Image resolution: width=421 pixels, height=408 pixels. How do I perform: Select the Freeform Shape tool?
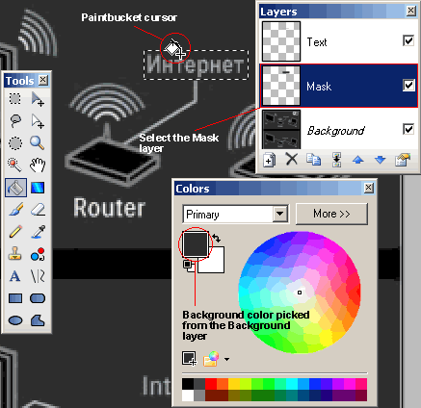coord(38,320)
